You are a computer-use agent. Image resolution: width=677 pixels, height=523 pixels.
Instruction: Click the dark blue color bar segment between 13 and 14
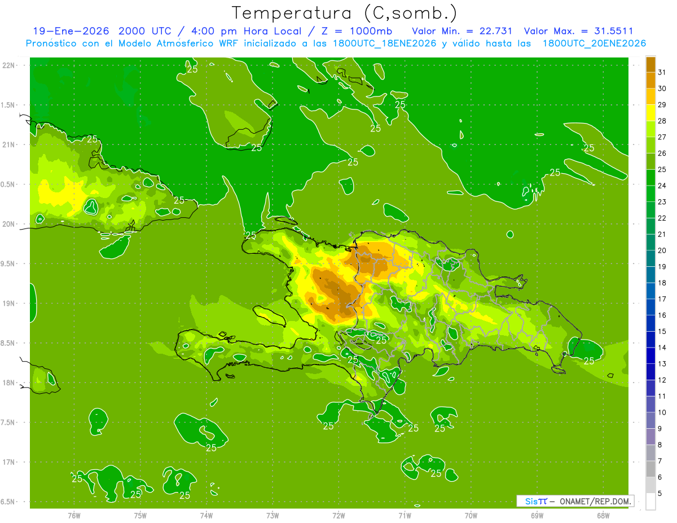pos(650,356)
